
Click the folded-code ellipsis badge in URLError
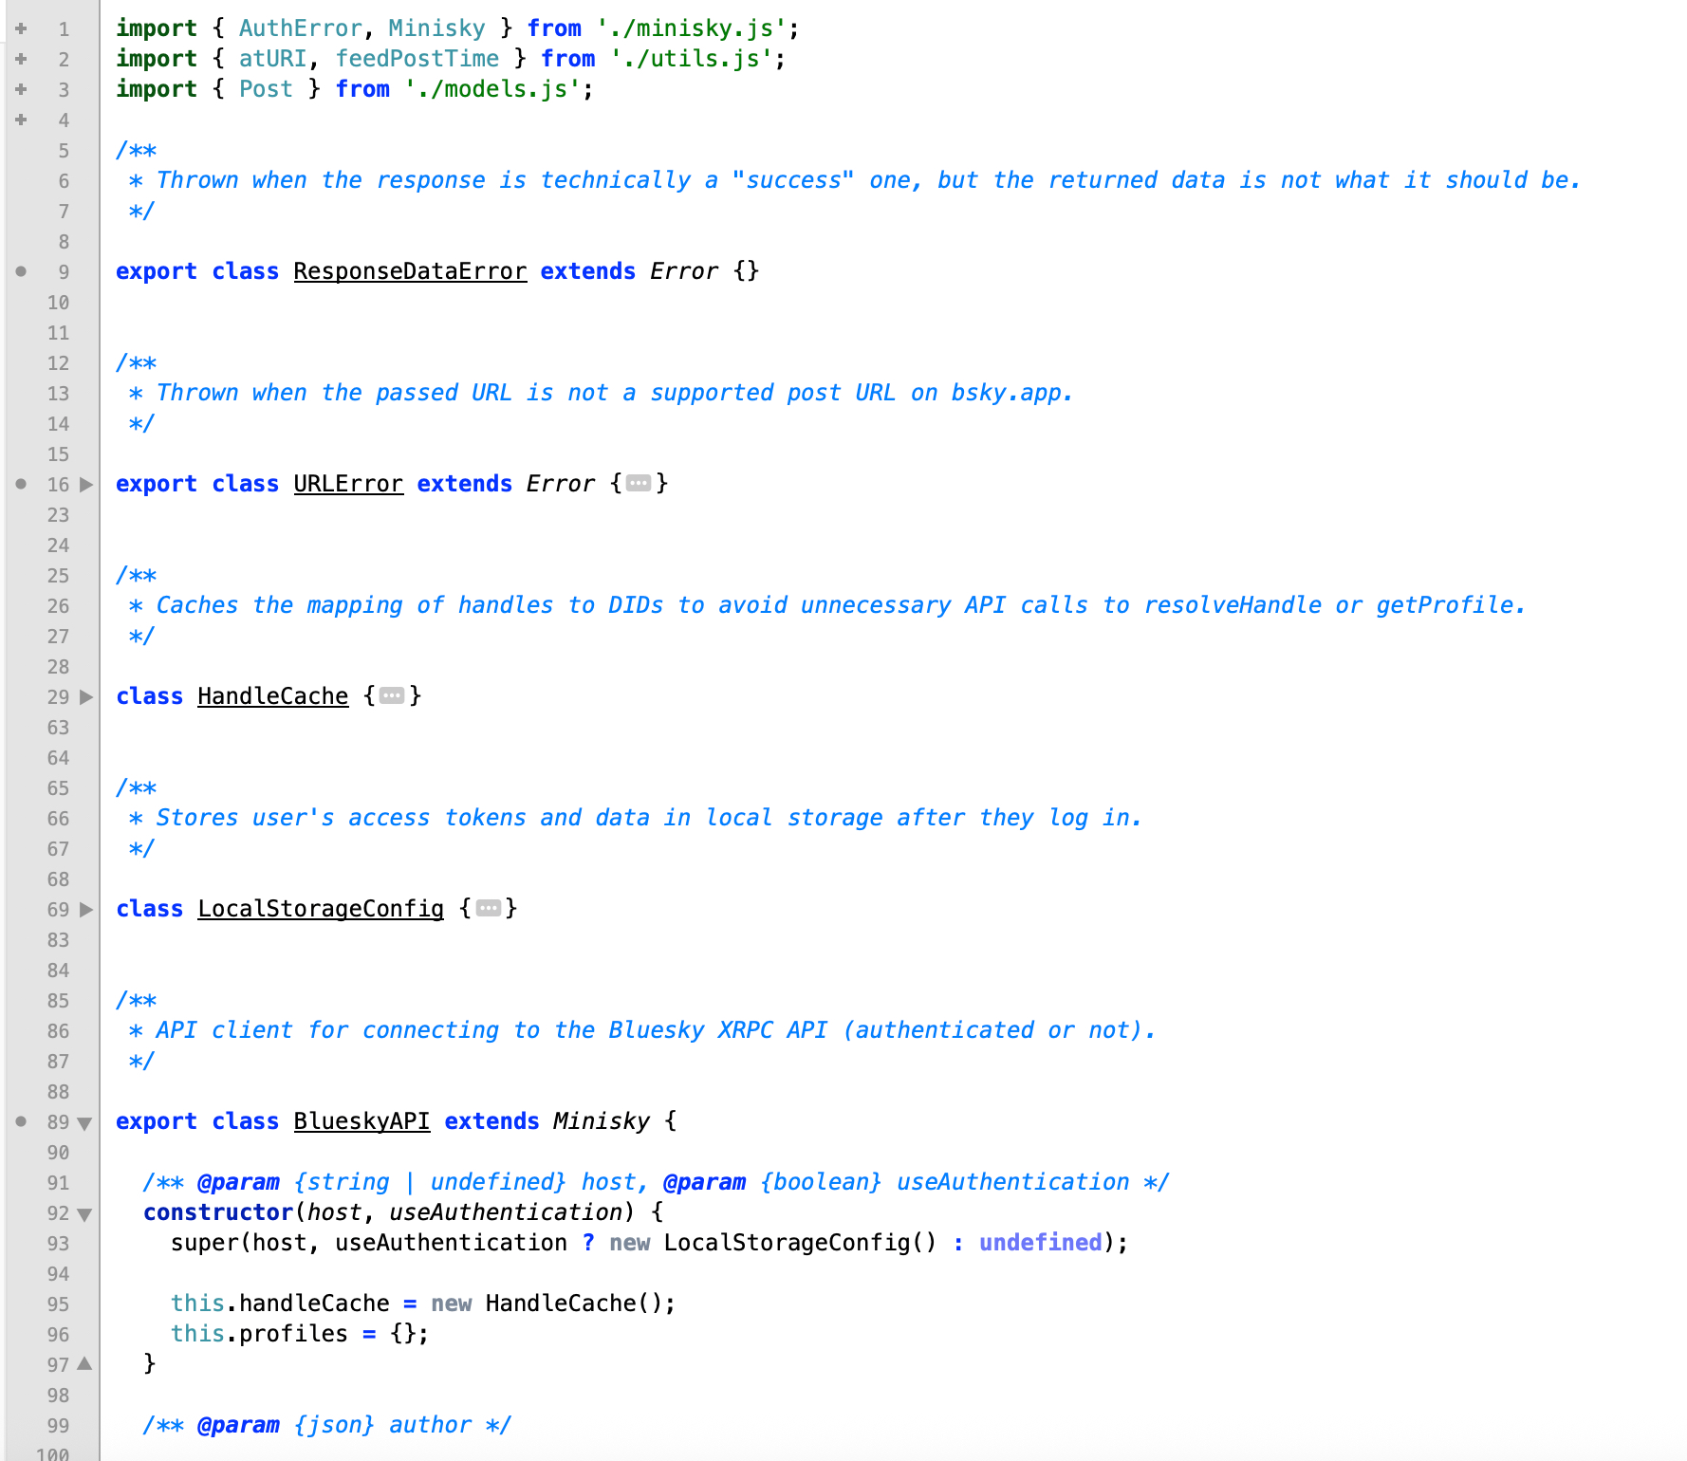pos(639,484)
